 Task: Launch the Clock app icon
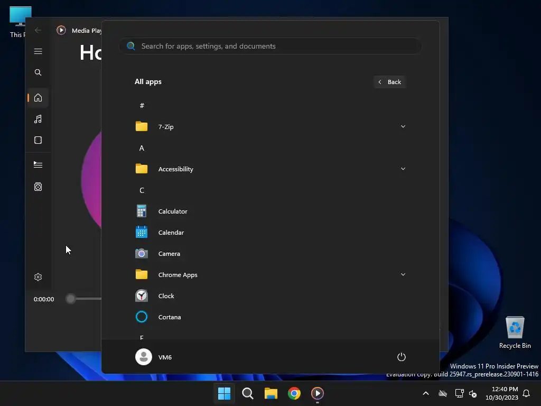[142, 296]
